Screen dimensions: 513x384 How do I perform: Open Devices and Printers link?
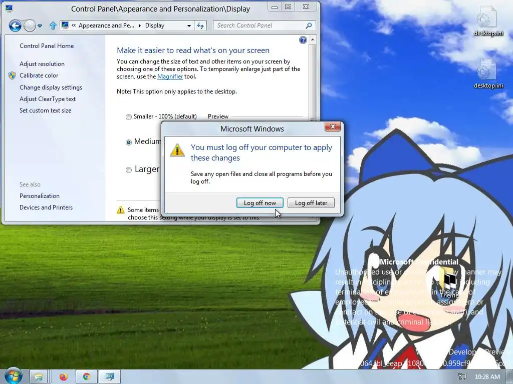tap(46, 207)
